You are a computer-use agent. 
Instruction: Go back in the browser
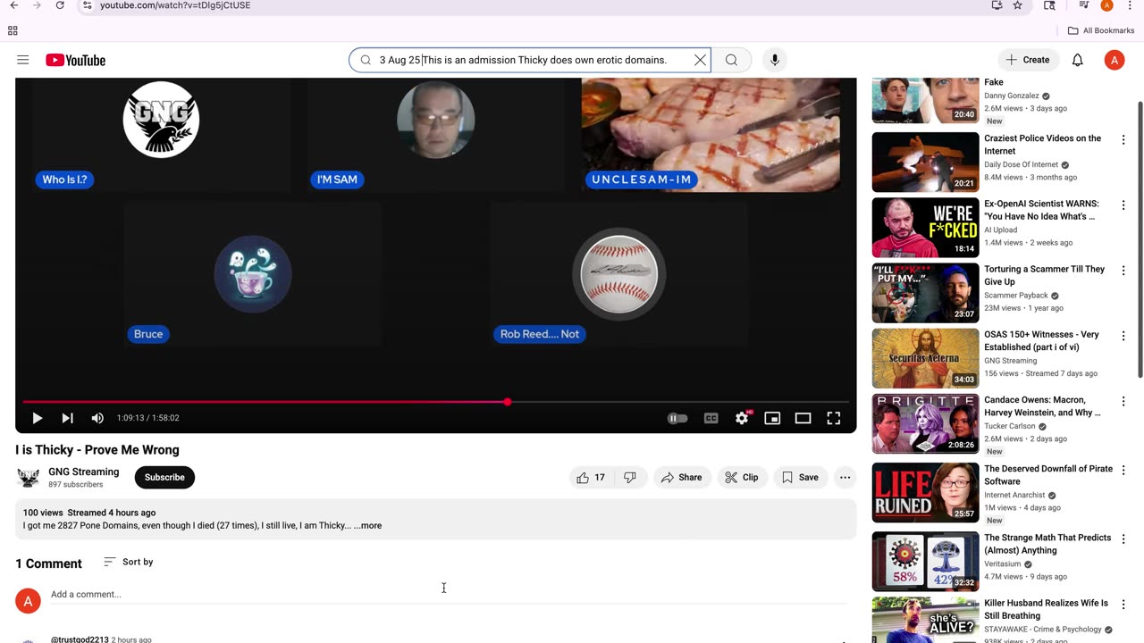(13, 5)
